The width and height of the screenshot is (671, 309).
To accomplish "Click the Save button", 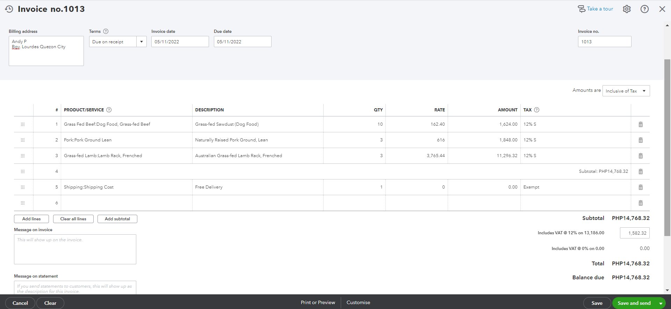I will [x=597, y=303].
